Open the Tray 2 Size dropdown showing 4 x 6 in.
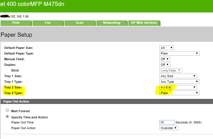213x139 pixels. point(178,87)
